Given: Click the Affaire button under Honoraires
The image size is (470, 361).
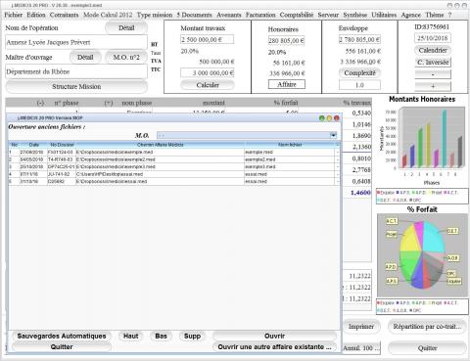Looking at the screenshot, I should pos(287,84).
